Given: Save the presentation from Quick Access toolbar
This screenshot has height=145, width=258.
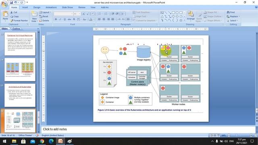Looking at the screenshot, I should click(11, 2).
